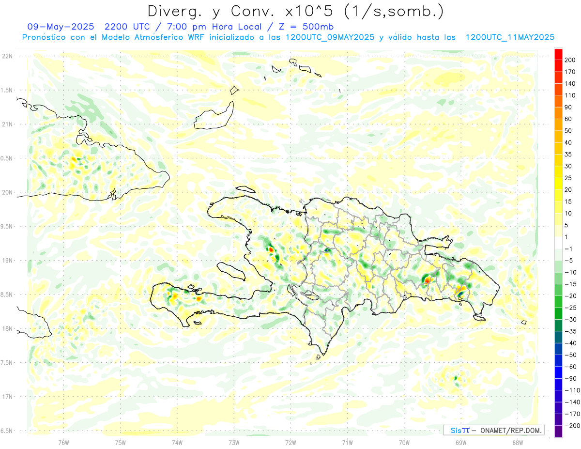Screen dimensions: 581x449
Task: Click the "200" value at colorbar top
Action: (570, 60)
